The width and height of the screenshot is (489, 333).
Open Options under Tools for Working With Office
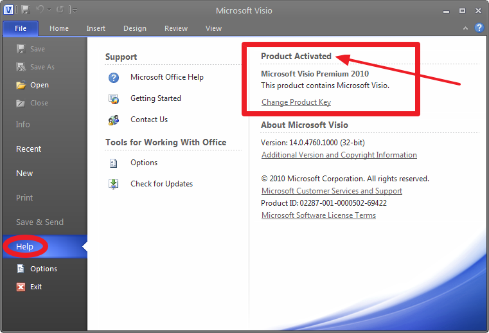144,163
